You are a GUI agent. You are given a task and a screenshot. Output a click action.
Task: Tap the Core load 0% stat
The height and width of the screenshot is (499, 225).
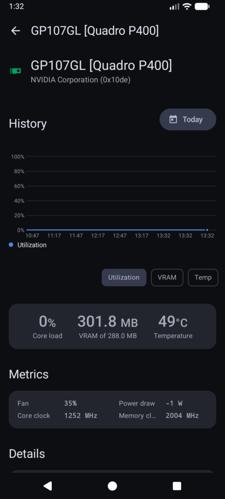(47, 326)
